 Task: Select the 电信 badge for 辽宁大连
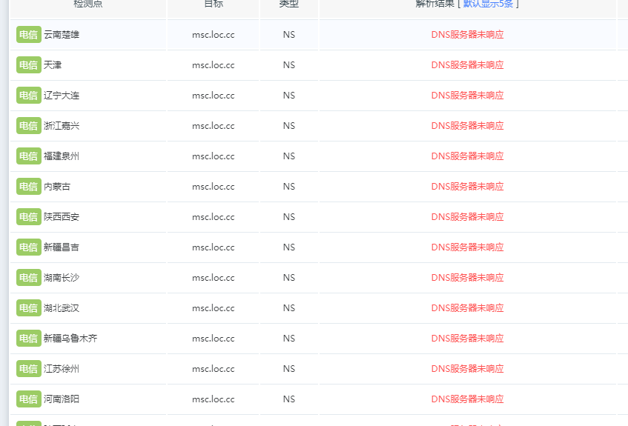pyautogui.click(x=29, y=96)
